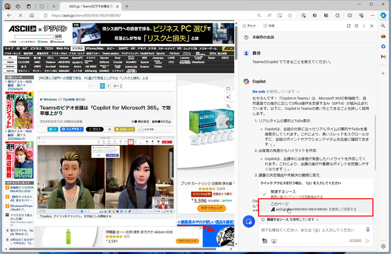Select 関連するソース option
Image resolution: width=391 pixels, height=254 pixels.
316,194
